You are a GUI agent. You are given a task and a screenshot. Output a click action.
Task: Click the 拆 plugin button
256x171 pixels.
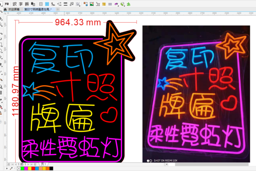[x=27, y=4]
